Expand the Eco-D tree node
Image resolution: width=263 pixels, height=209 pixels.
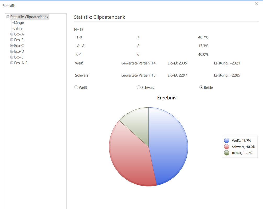click(12, 51)
